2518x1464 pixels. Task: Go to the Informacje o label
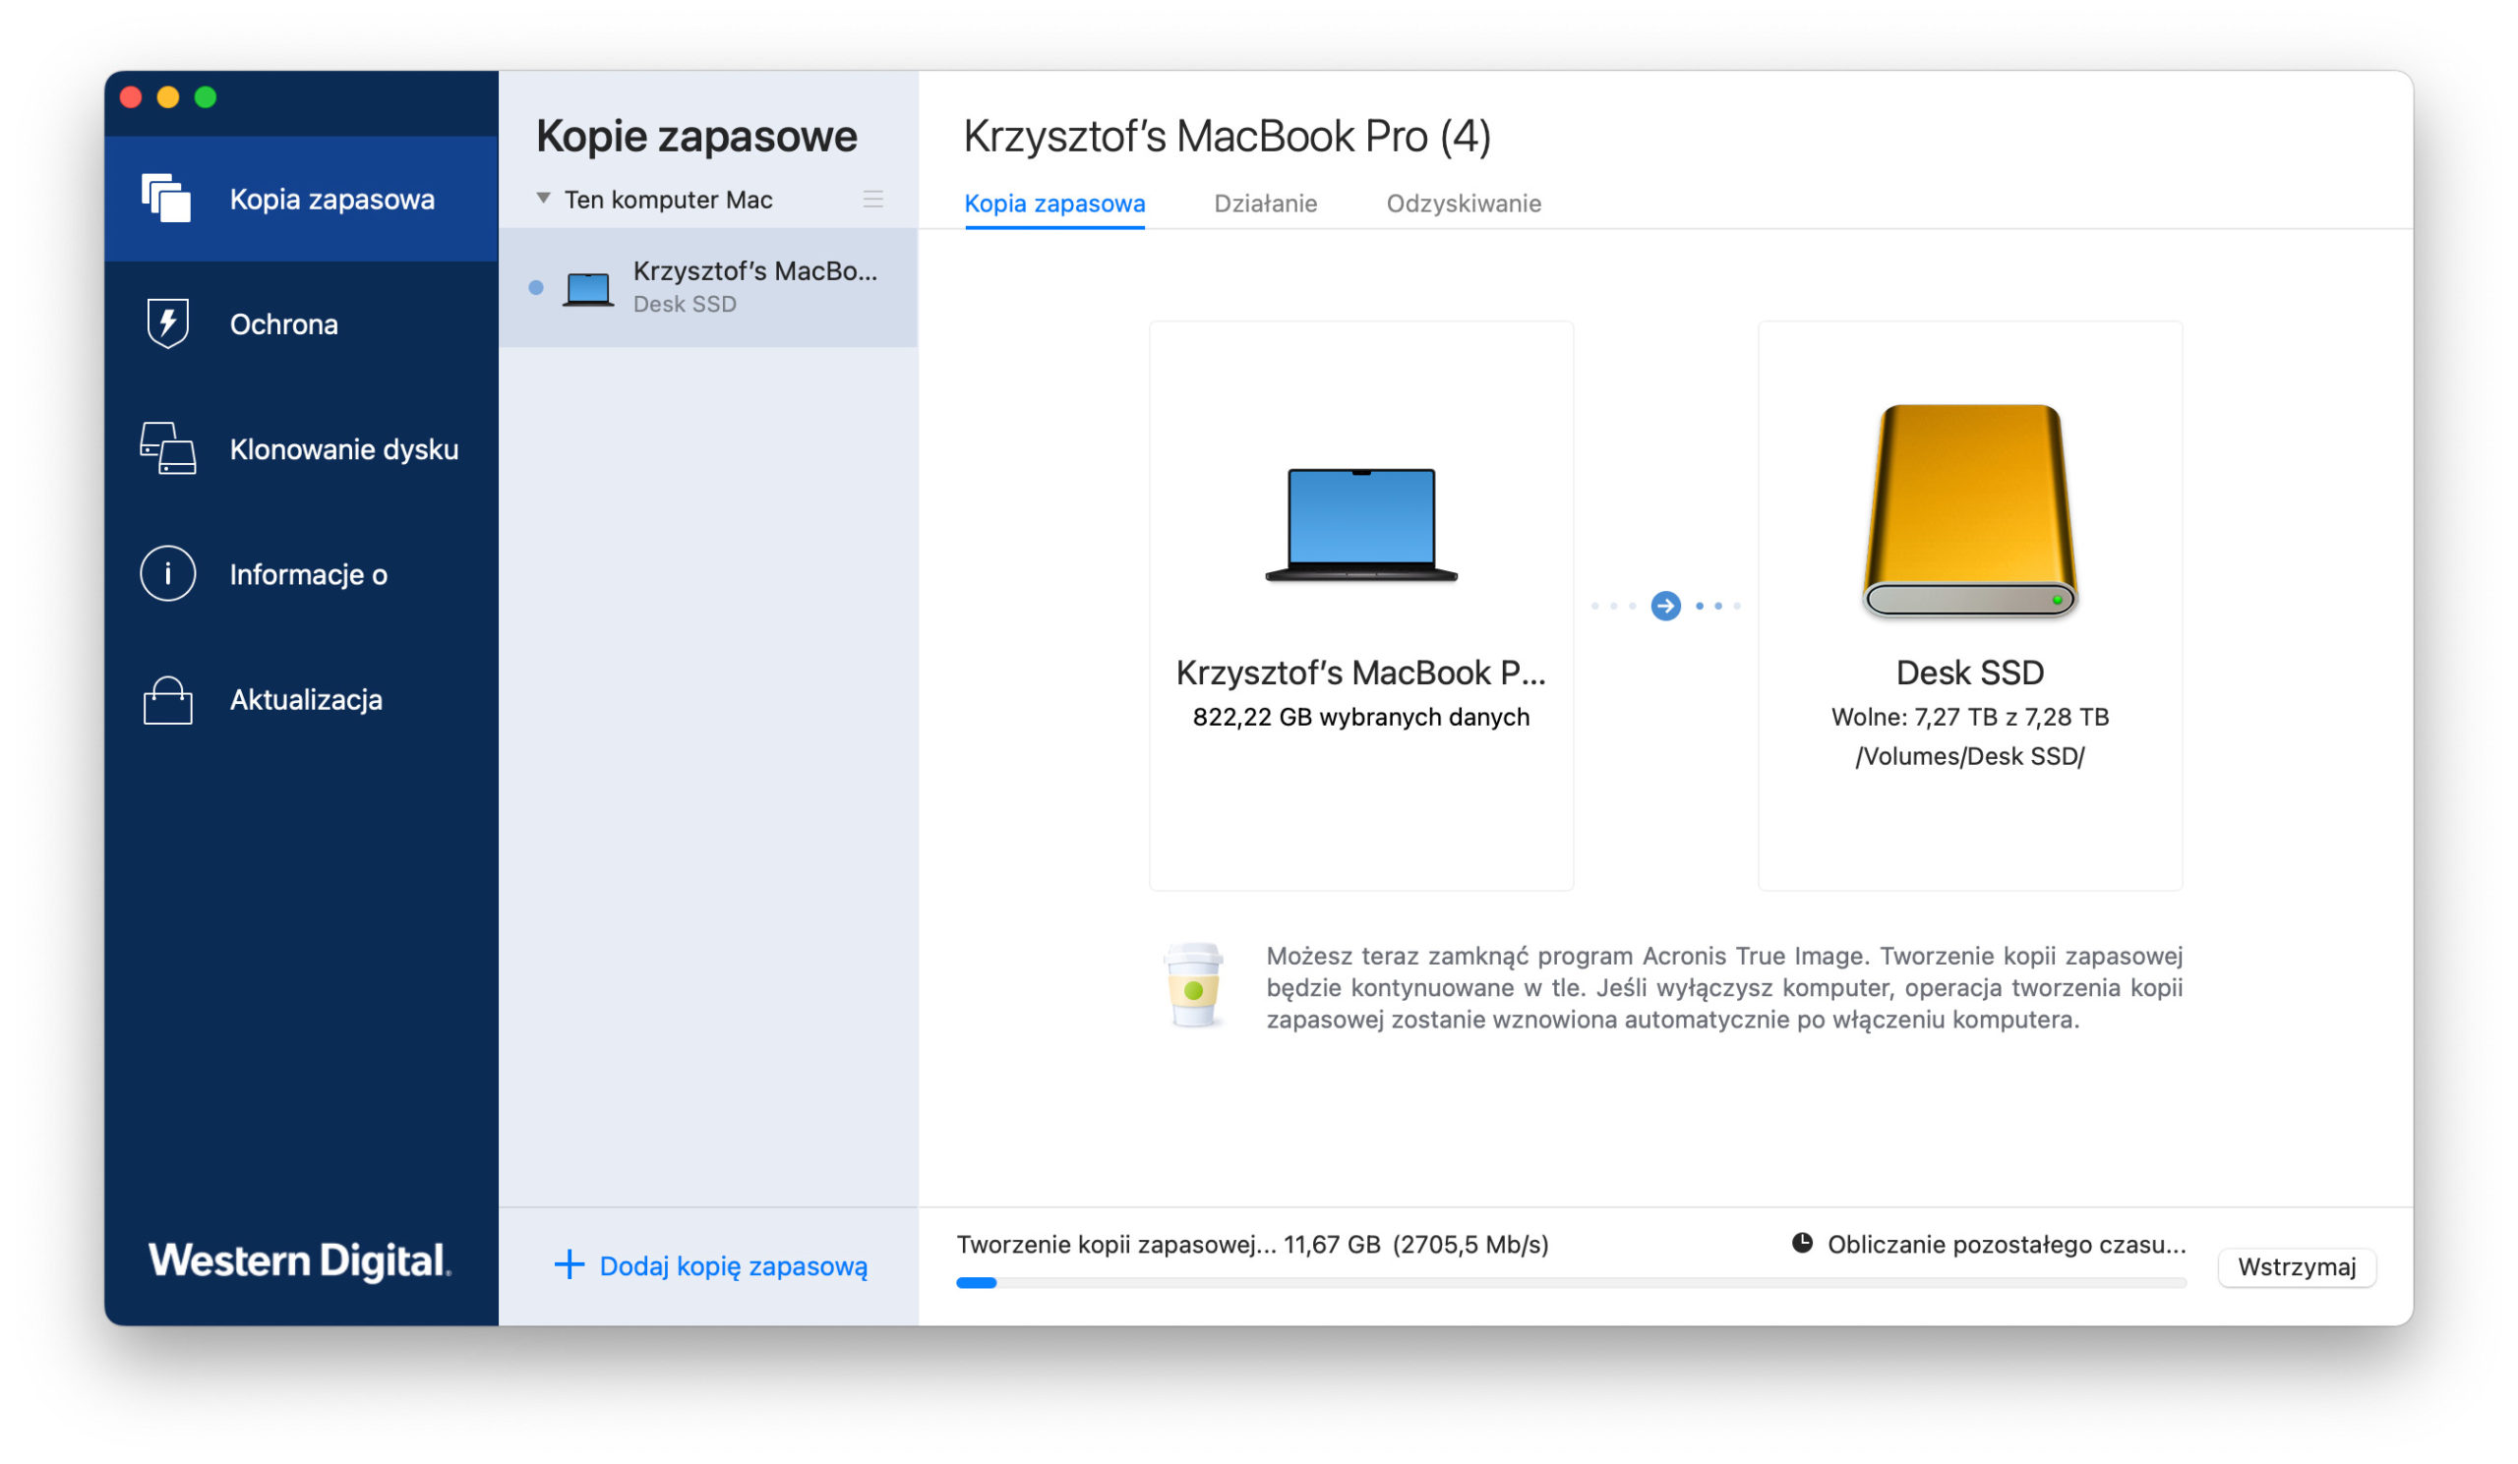click(309, 574)
